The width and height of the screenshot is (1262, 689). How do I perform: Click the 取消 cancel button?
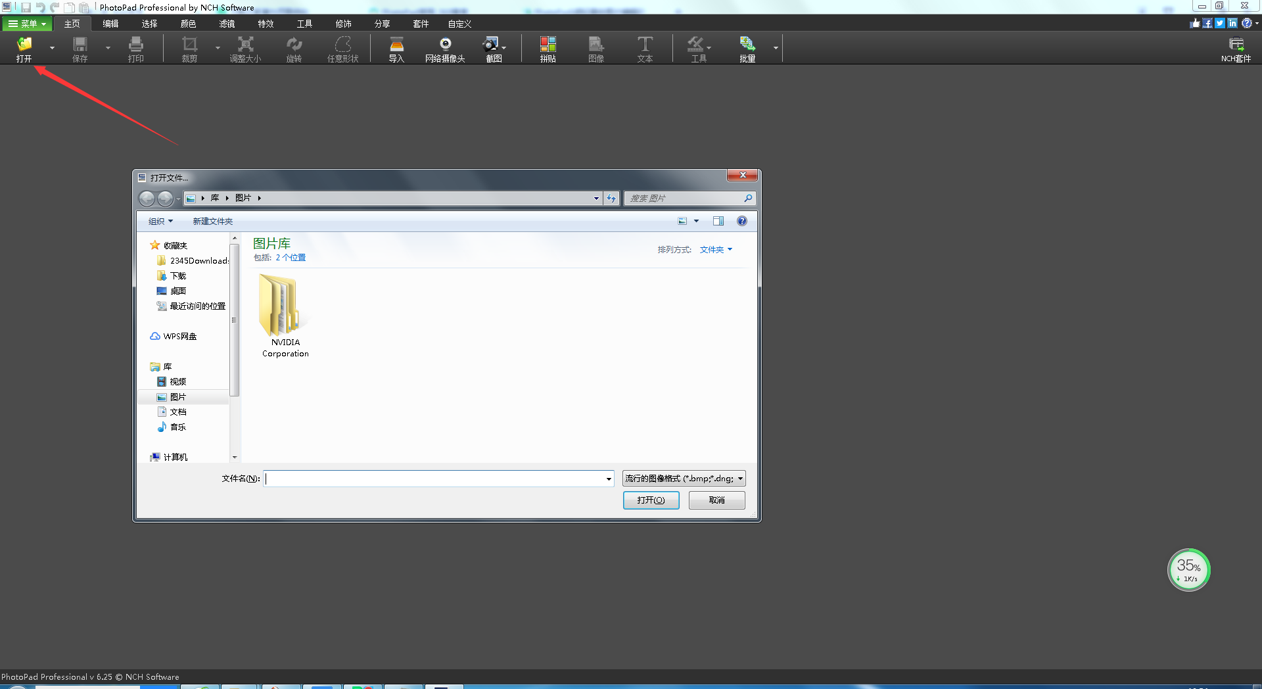click(x=716, y=500)
